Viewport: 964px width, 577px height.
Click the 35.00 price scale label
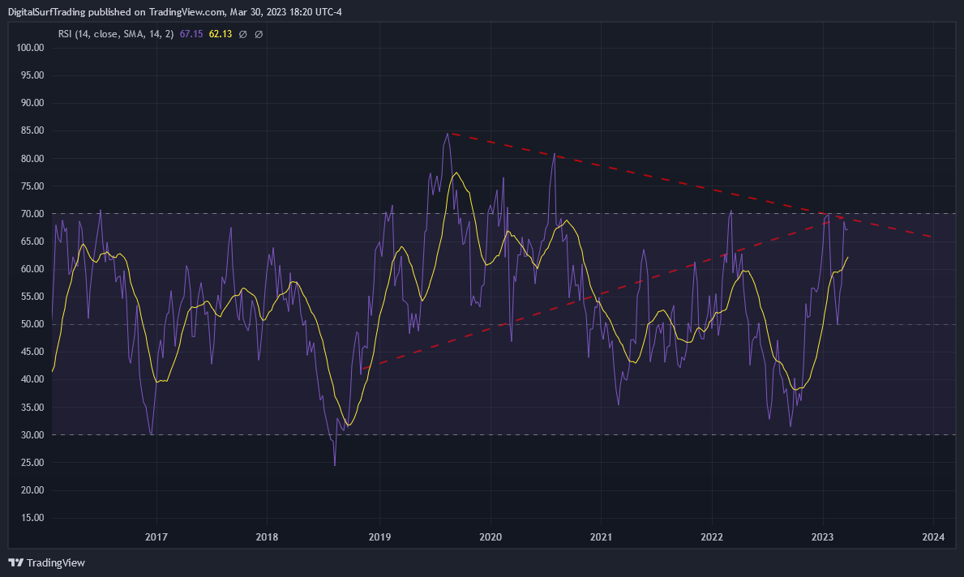coord(32,408)
